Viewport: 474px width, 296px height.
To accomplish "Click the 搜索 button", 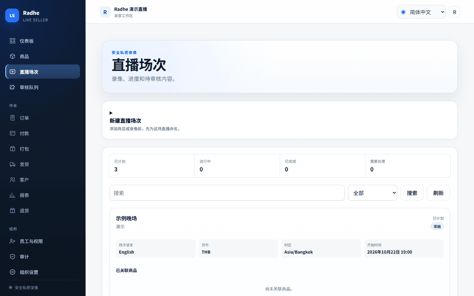I will coord(412,193).
